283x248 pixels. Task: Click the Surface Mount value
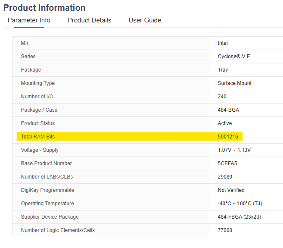tap(235, 83)
